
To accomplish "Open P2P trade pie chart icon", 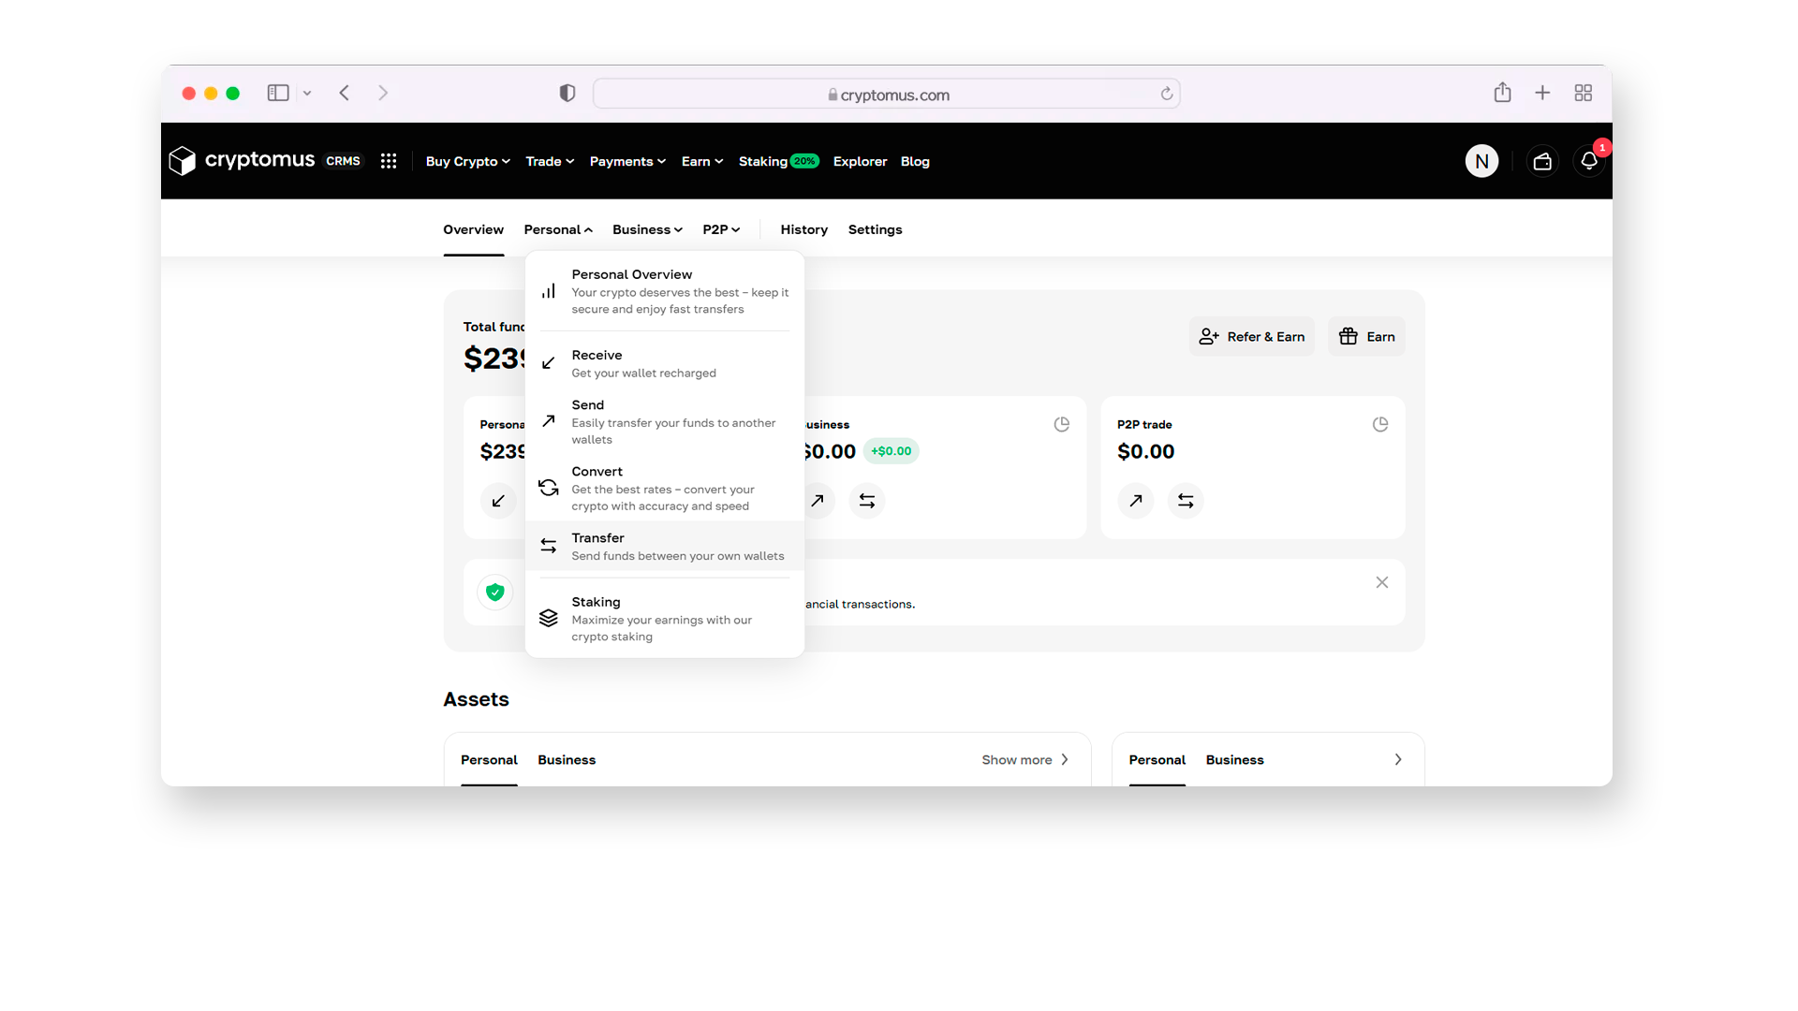I will pos(1380,424).
